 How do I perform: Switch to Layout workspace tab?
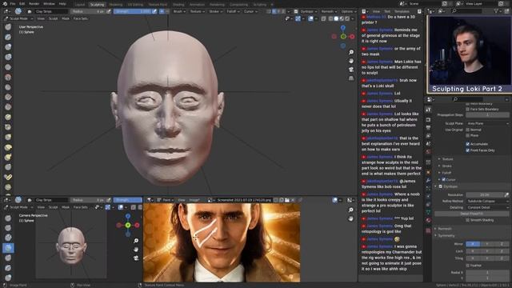pos(80,5)
